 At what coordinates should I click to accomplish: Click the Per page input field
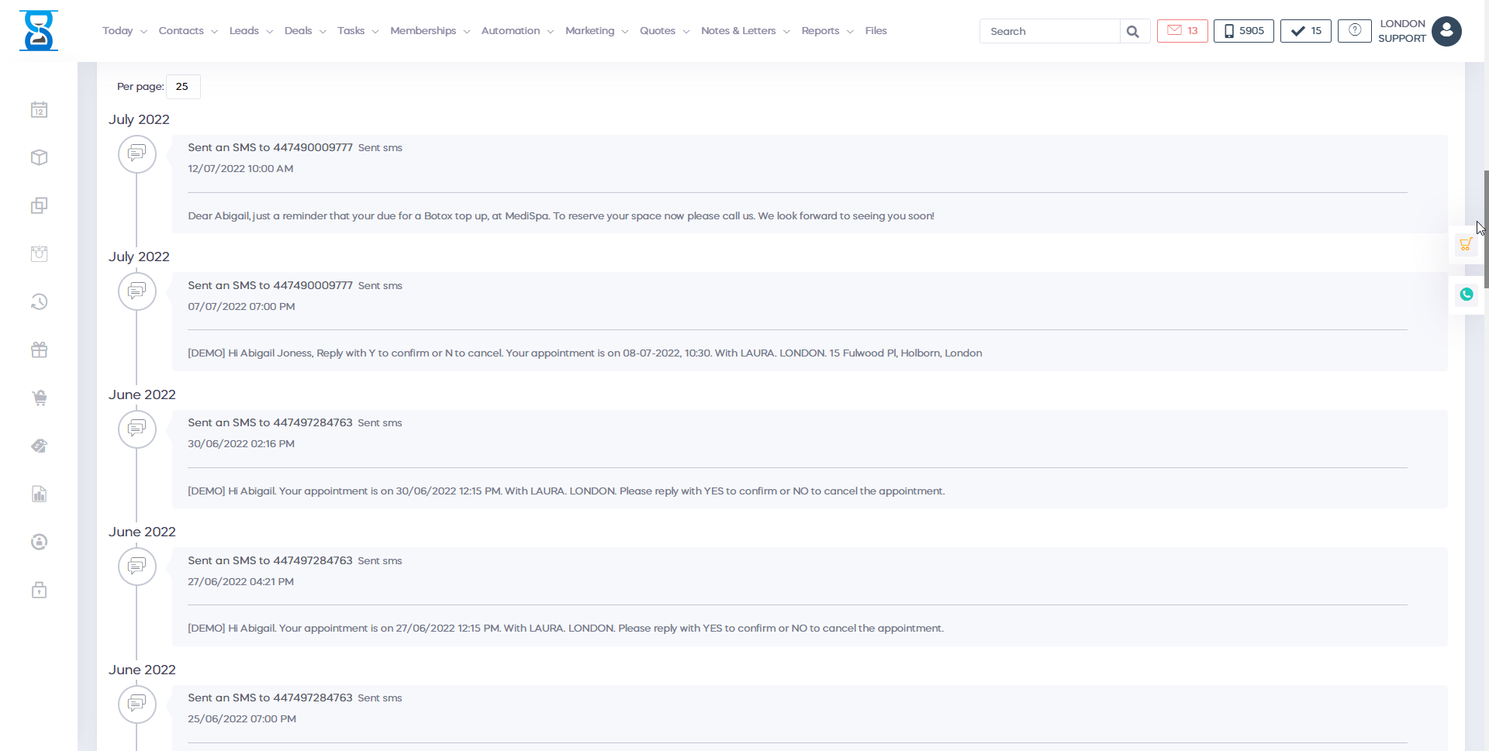183,87
